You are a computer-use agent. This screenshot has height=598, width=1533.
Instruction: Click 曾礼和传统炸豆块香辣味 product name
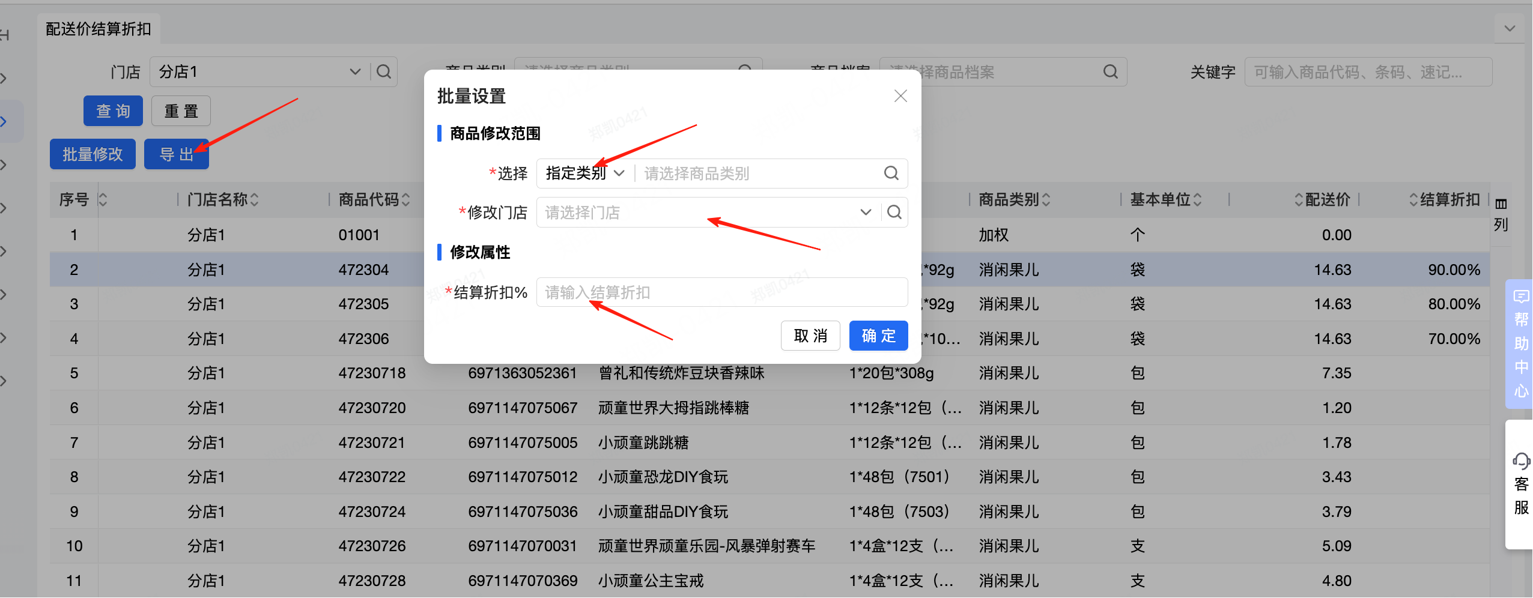click(681, 373)
